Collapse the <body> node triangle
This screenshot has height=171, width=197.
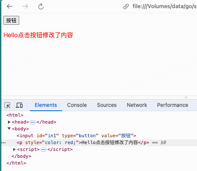(x=9, y=129)
